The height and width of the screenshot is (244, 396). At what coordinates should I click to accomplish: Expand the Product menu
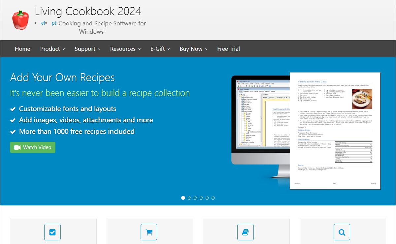click(x=52, y=49)
